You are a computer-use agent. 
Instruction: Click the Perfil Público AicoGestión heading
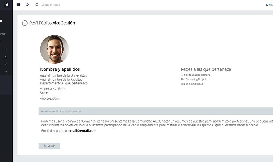(52, 23)
